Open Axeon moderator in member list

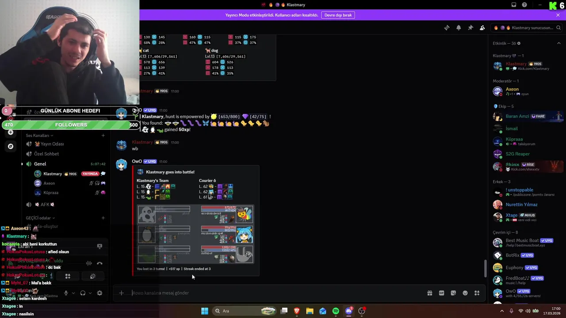527,91
